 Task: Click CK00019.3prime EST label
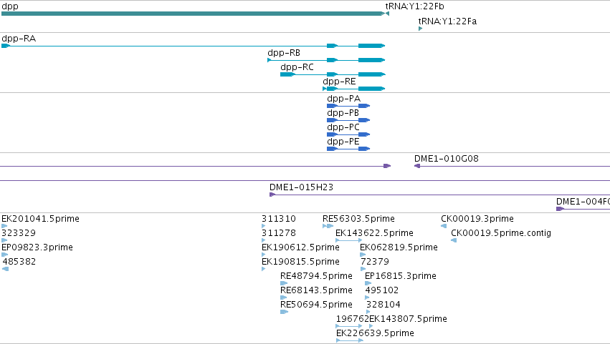477,219
